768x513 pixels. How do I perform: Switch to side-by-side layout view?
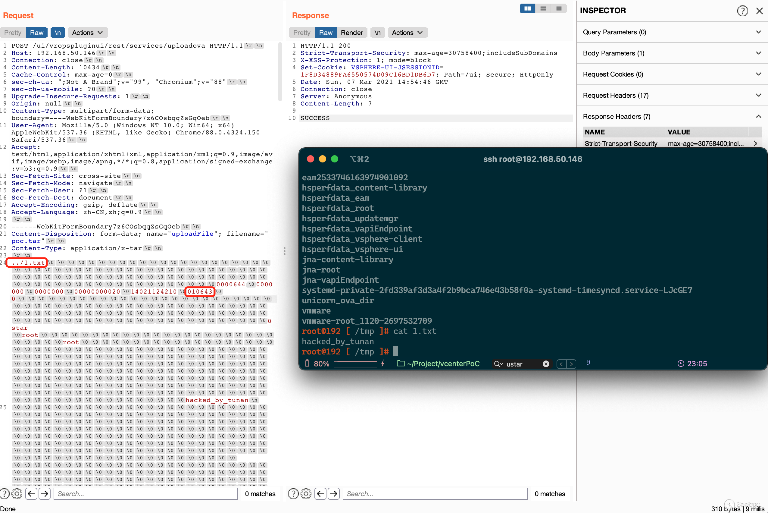527,8
